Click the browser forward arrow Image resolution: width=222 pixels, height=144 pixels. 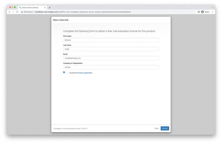[13, 12]
